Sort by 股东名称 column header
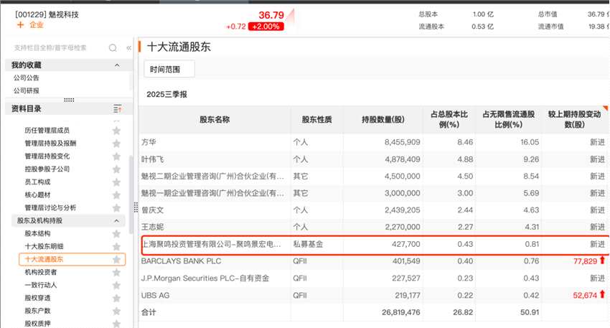This screenshot has width=610, height=328. click(215, 119)
